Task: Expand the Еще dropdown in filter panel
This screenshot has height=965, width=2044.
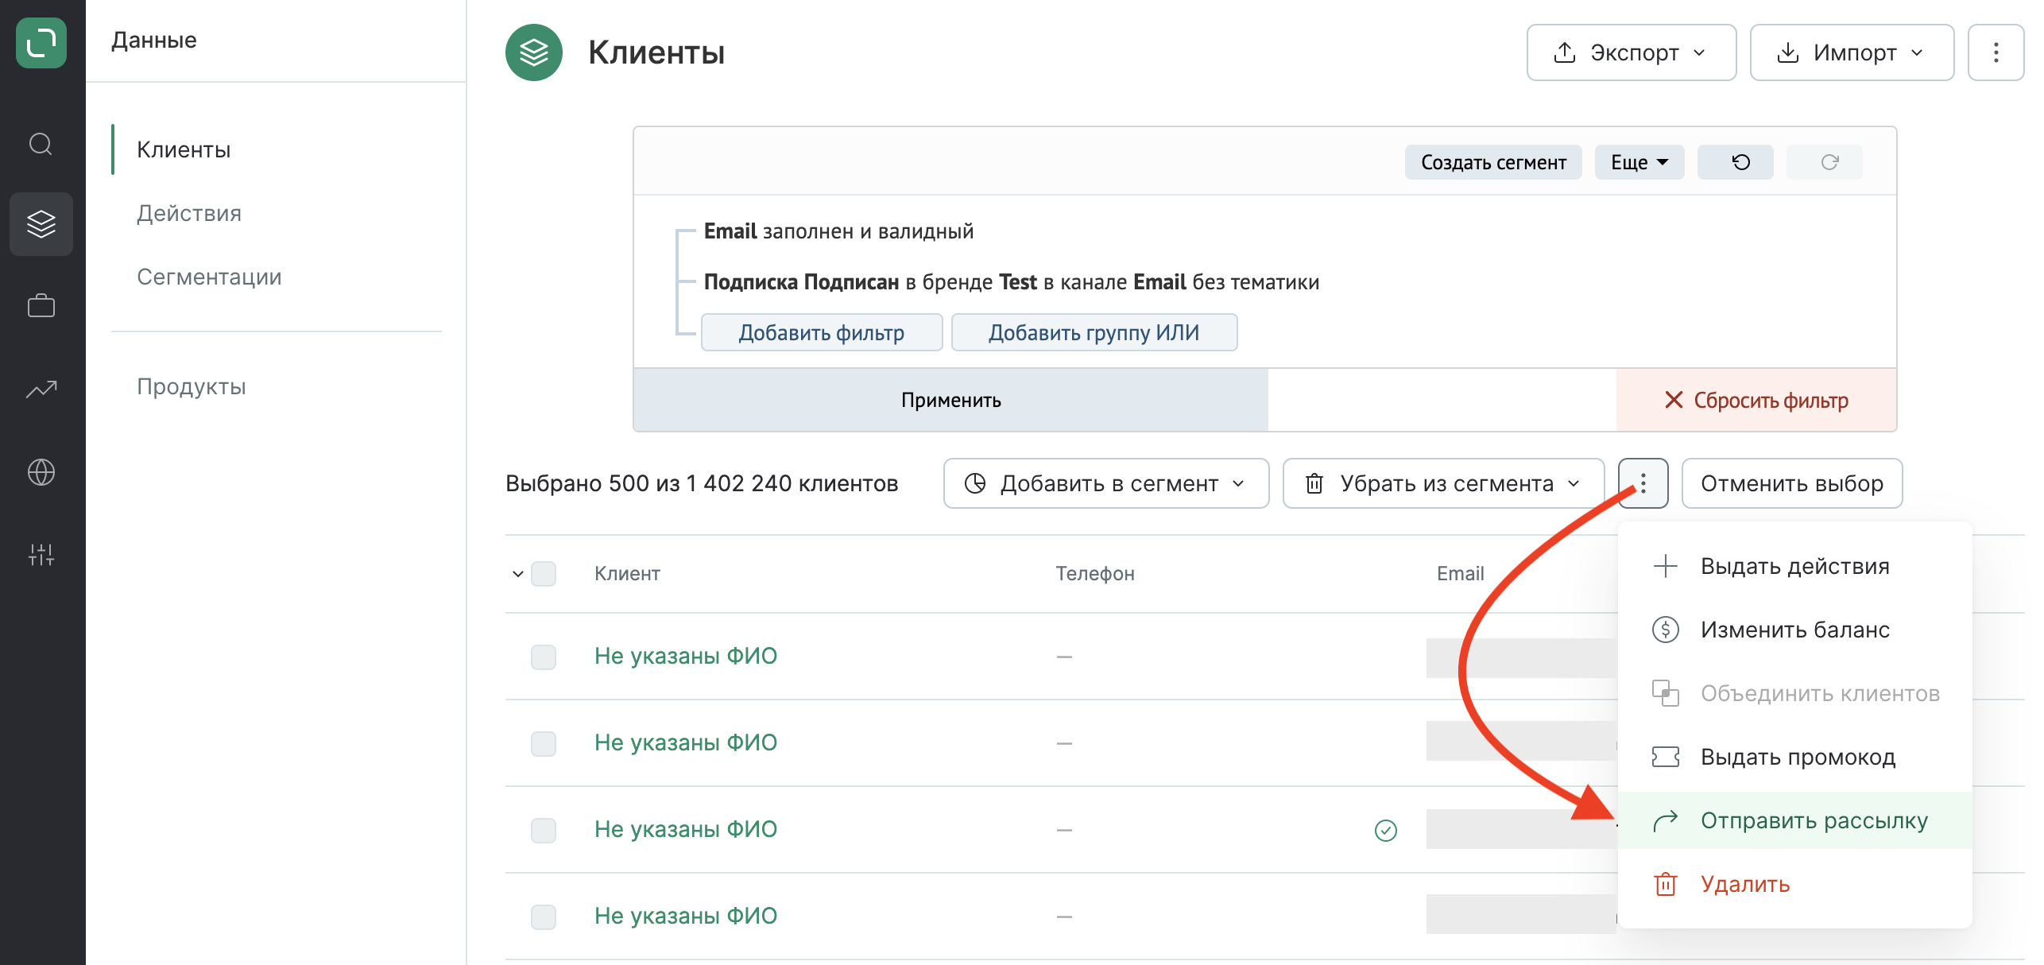Action: 1639,162
